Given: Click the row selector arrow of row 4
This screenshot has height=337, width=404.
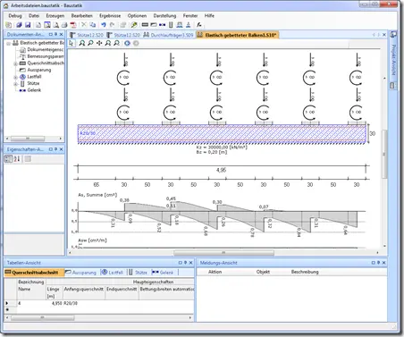Looking at the screenshot, I should click(x=7, y=303).
